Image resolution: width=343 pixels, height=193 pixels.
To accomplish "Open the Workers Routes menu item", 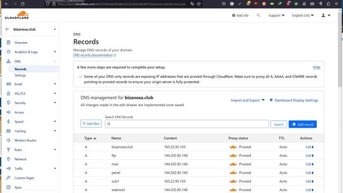I will [25, 140].
